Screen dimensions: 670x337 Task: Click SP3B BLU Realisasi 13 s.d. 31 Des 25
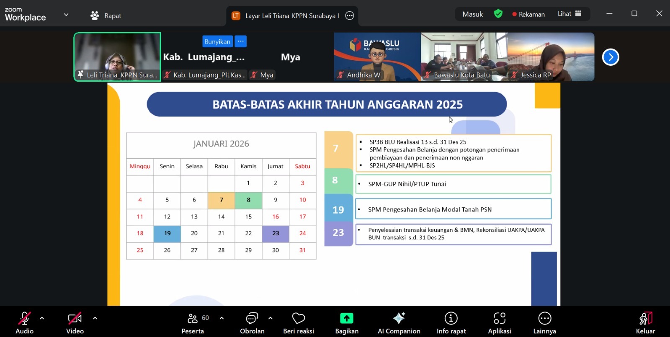[x=418, y=142]
